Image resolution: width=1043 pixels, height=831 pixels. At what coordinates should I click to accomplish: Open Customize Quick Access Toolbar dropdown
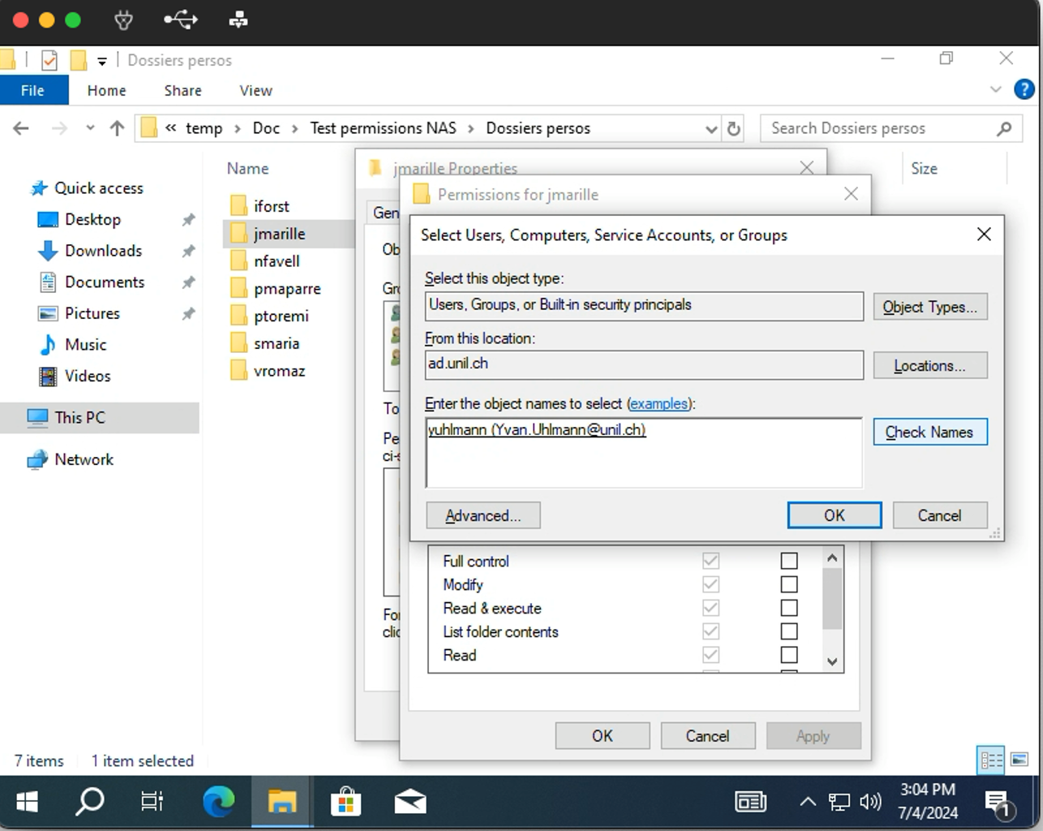coord(101,61)
